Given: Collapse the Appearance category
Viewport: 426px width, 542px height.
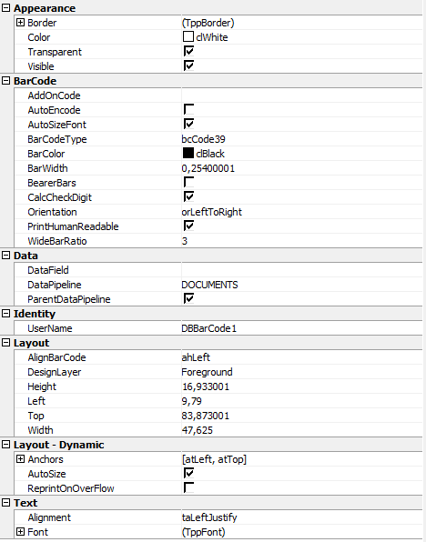Looking at the screenshot, I should coord(5,8).
